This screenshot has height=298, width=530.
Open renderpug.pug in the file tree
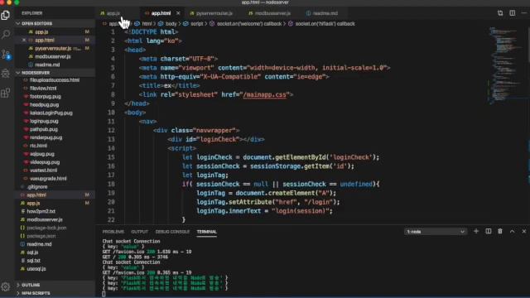coord(55,137)
